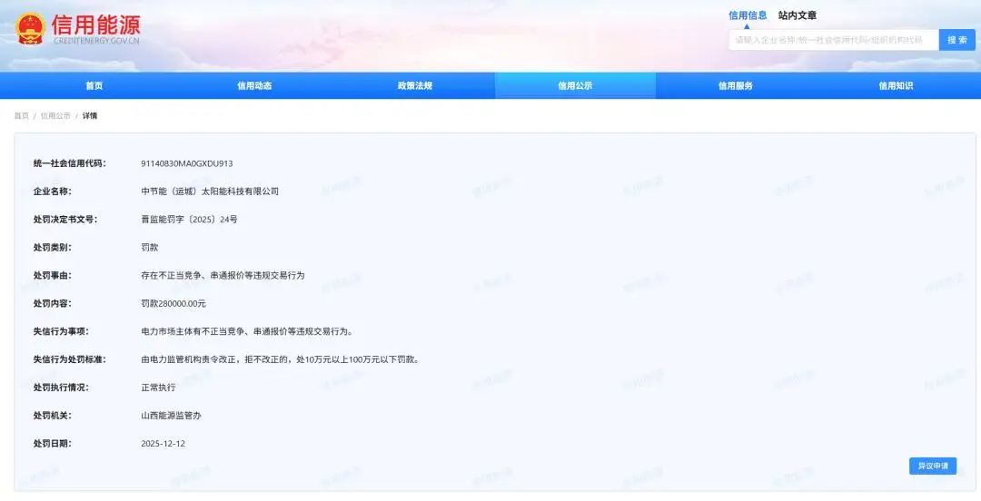Click the 信用公示 breadcrumb link
This screenshot has height=501, width=981.
coord(55,116)
